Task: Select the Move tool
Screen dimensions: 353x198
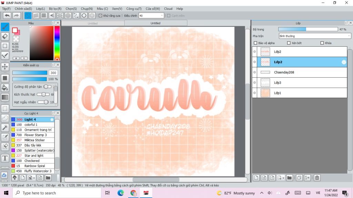Action: pyautogui.click(x=5, y=67)
